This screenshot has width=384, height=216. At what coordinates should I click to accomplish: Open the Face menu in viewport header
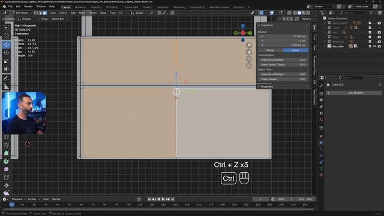point(113,13)
